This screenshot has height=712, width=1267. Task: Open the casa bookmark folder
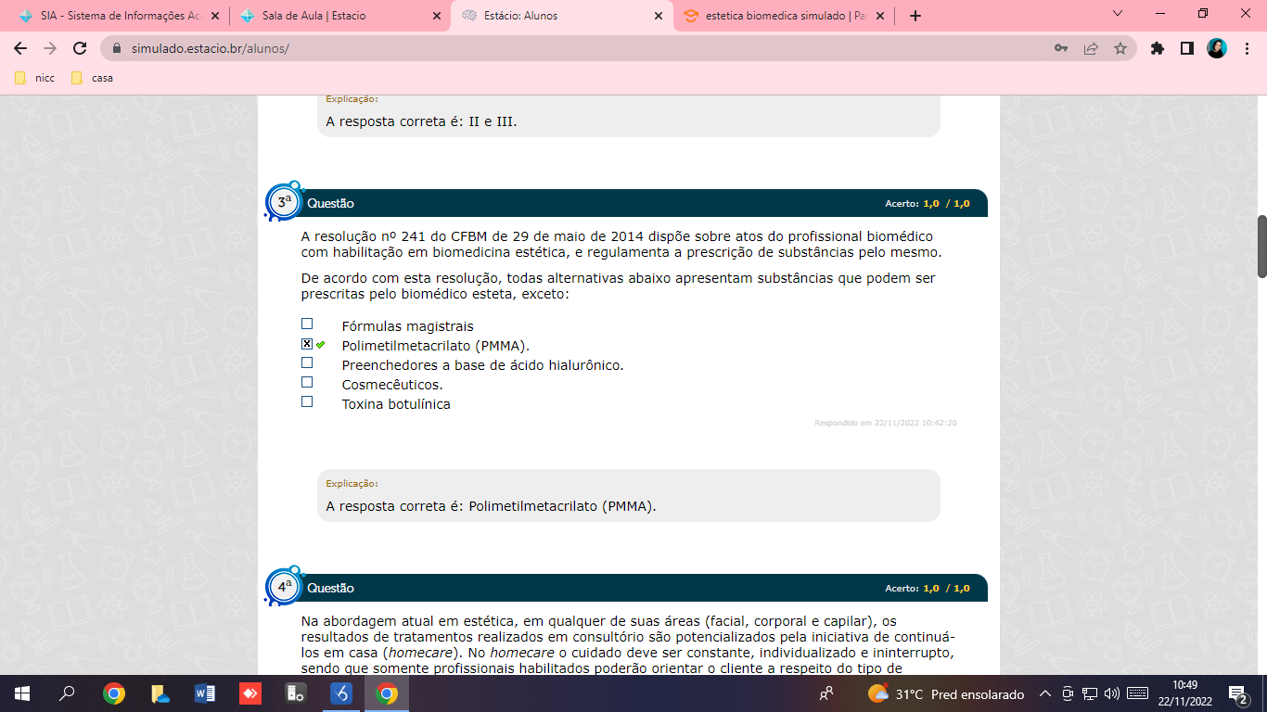point(93,78)
